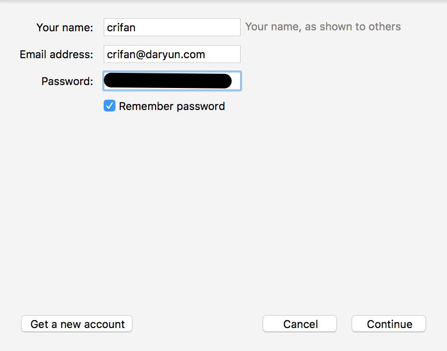
Task: Click the 'Email address:' field label
Action: (x=56, y=55)
